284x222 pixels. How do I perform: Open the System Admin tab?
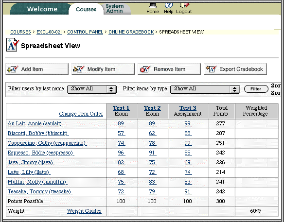coord(115,9)
